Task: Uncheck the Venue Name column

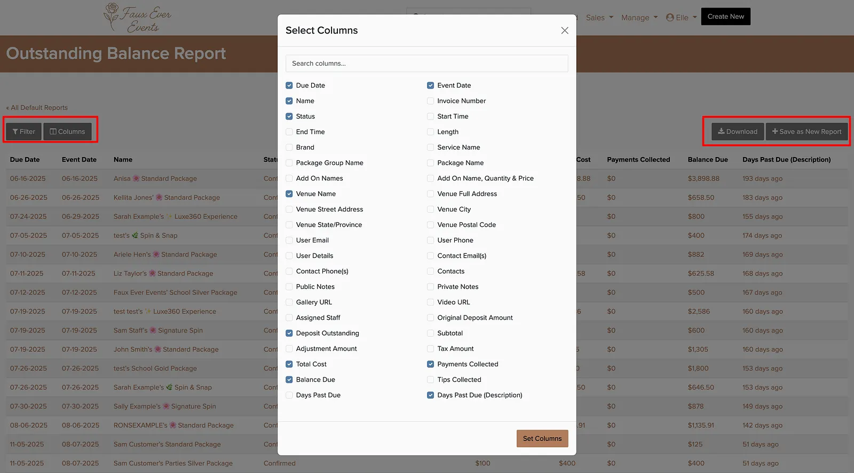Action: (289, 194)
